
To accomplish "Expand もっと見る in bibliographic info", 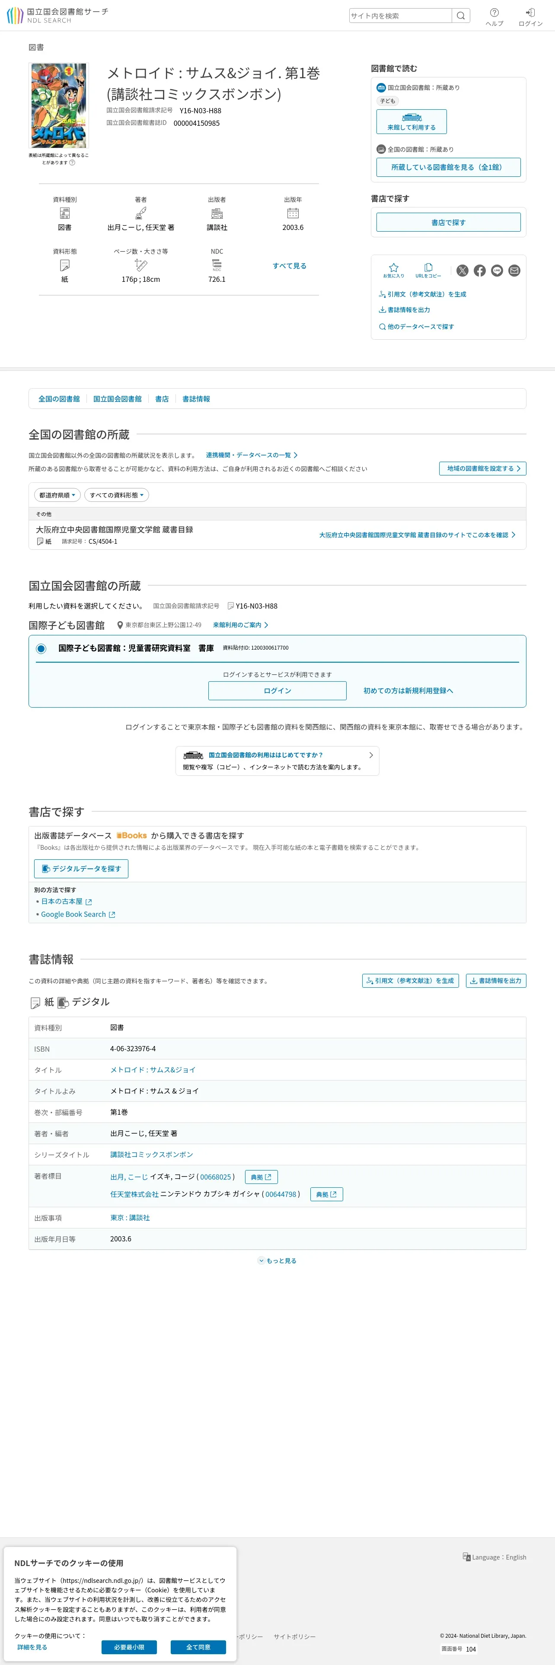I will tap(277, 1260).
